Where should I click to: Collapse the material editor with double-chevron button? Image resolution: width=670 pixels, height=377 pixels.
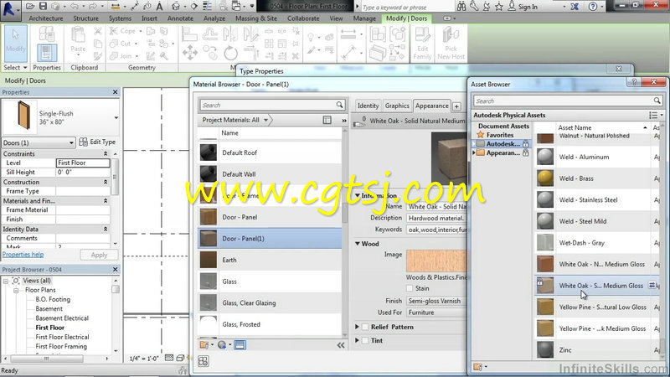tap(341, 345)
